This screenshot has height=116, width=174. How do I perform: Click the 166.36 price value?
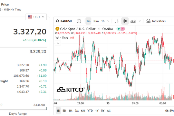tap(24, 81)
